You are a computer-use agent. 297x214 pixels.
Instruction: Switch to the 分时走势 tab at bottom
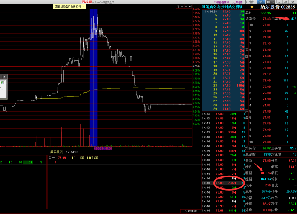(191, 211)
